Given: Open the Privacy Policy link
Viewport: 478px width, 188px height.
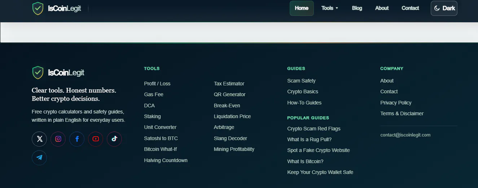Looking at the screenshot, I should click(396, 103).
